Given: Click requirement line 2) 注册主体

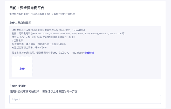Looking at the screenshot, I should tap(39, 44).
